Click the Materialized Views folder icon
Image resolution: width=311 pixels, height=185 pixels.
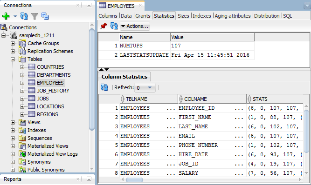coord(22,146)
